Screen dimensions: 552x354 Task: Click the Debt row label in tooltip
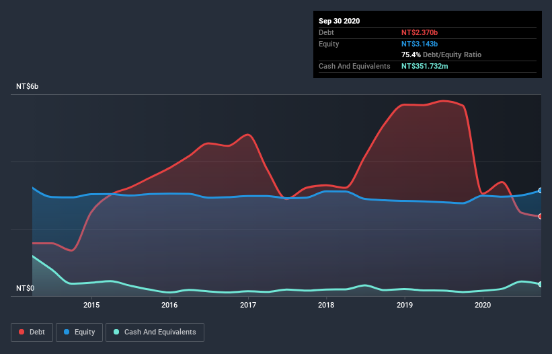(326, 32)
